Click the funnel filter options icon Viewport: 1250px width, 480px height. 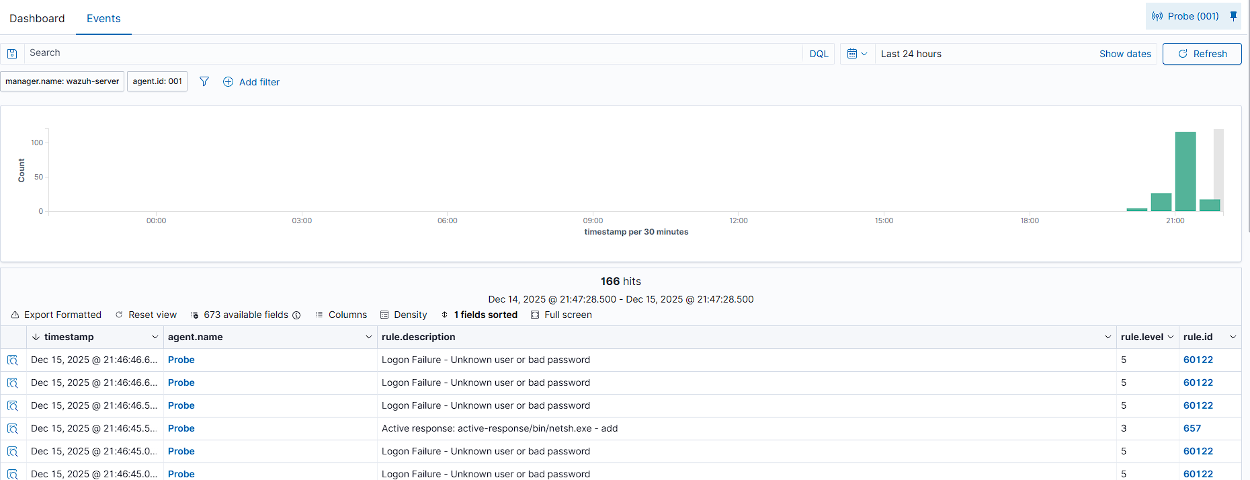204,81
